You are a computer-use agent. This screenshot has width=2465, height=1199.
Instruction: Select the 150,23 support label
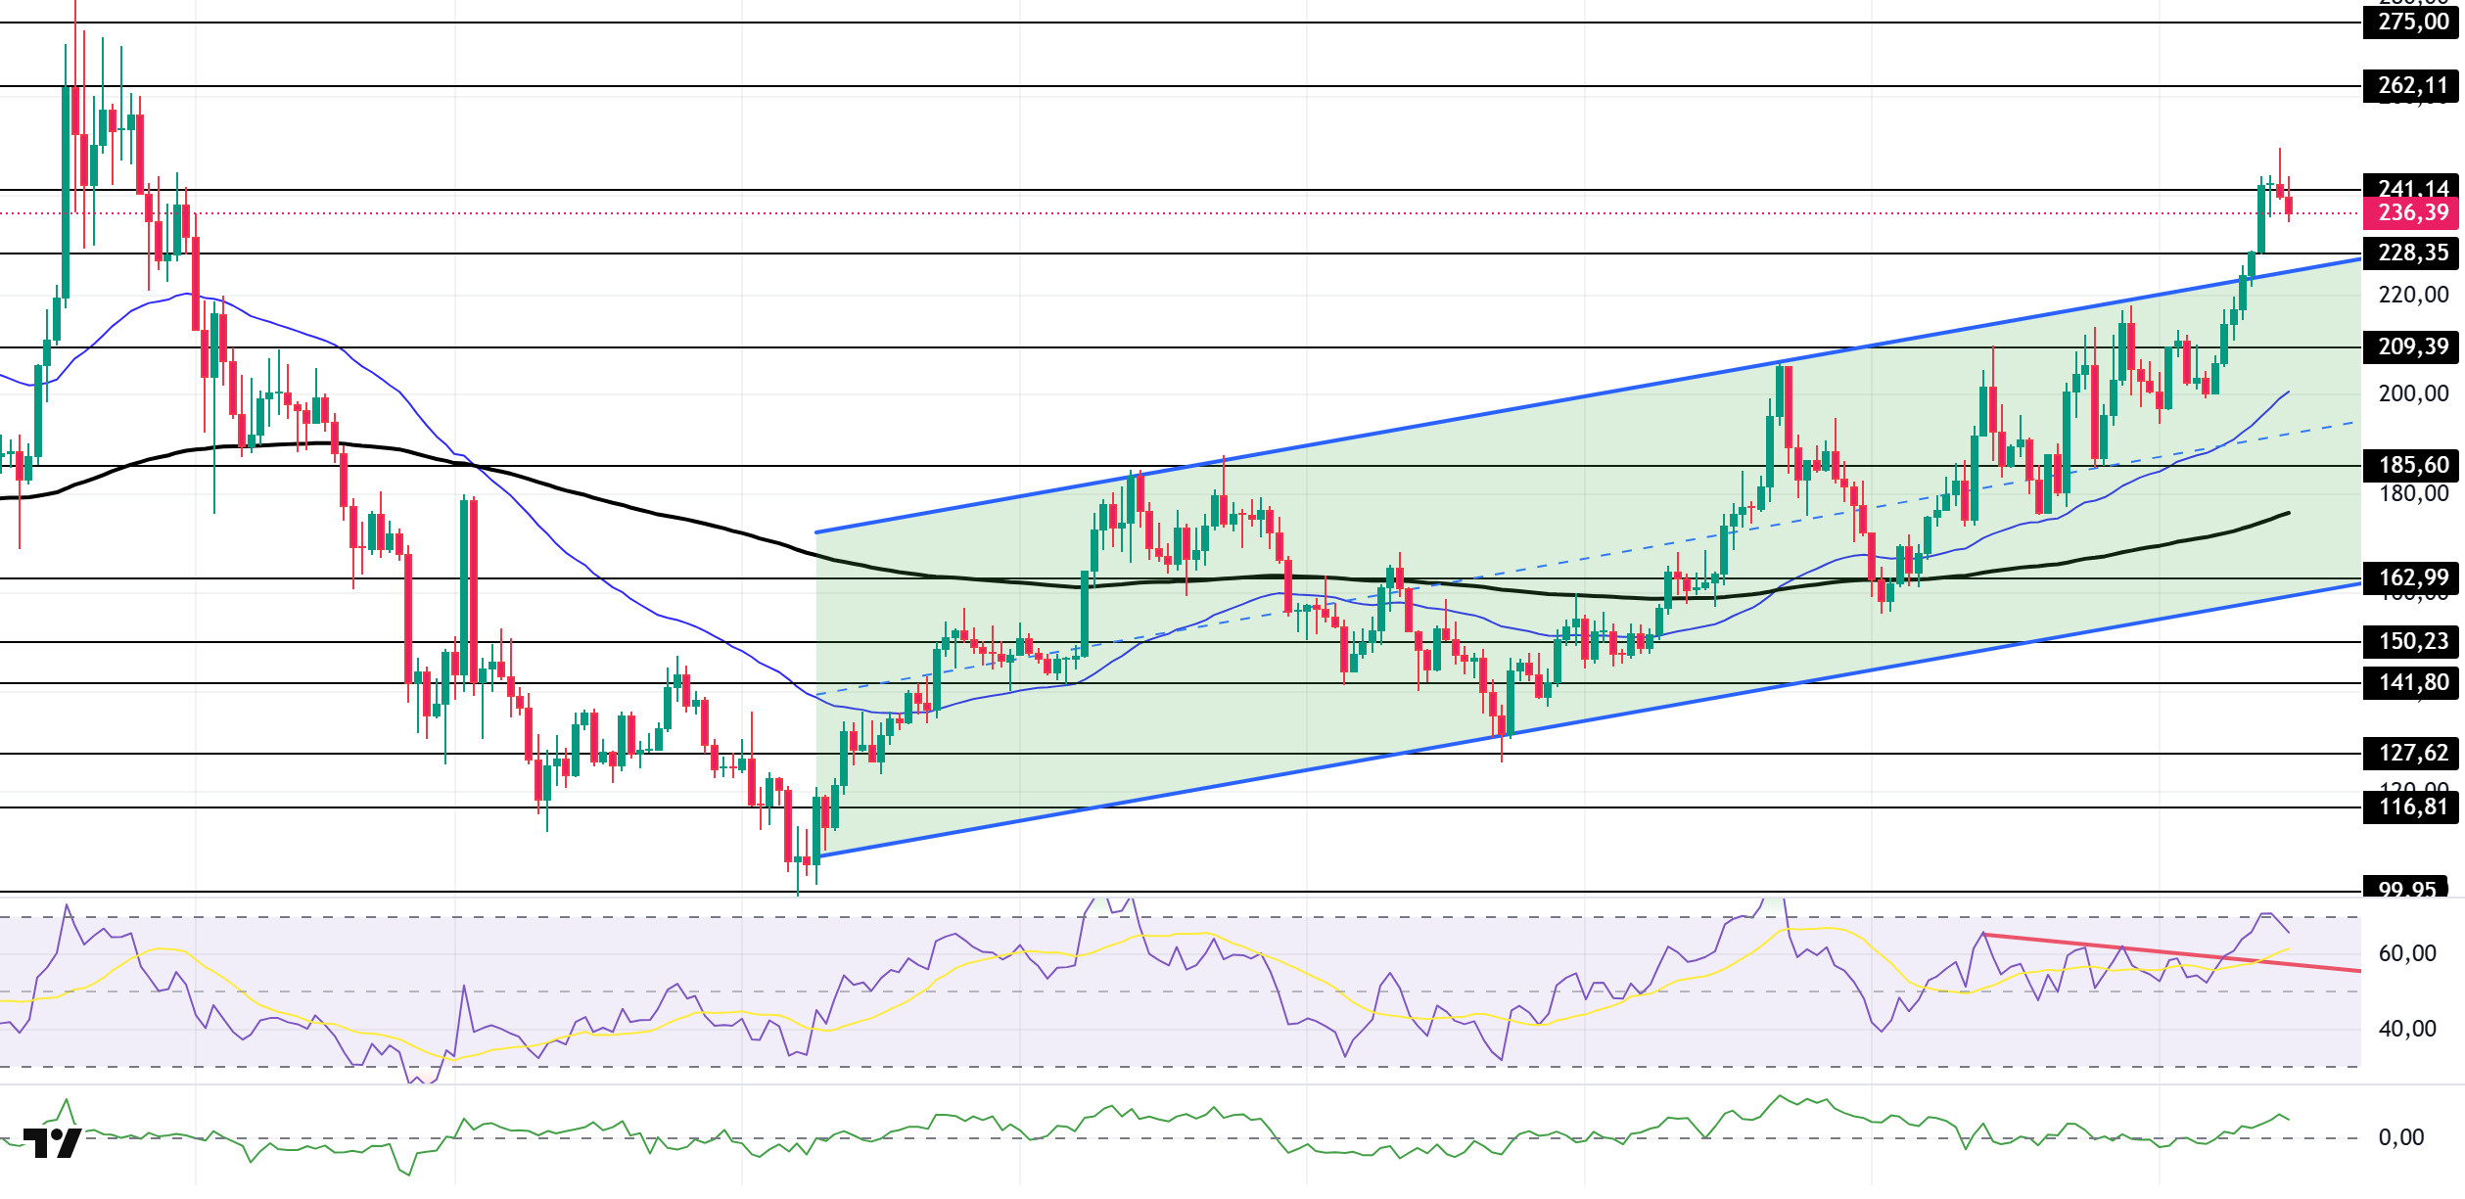pyautogui.click(x=2413, y=642)
